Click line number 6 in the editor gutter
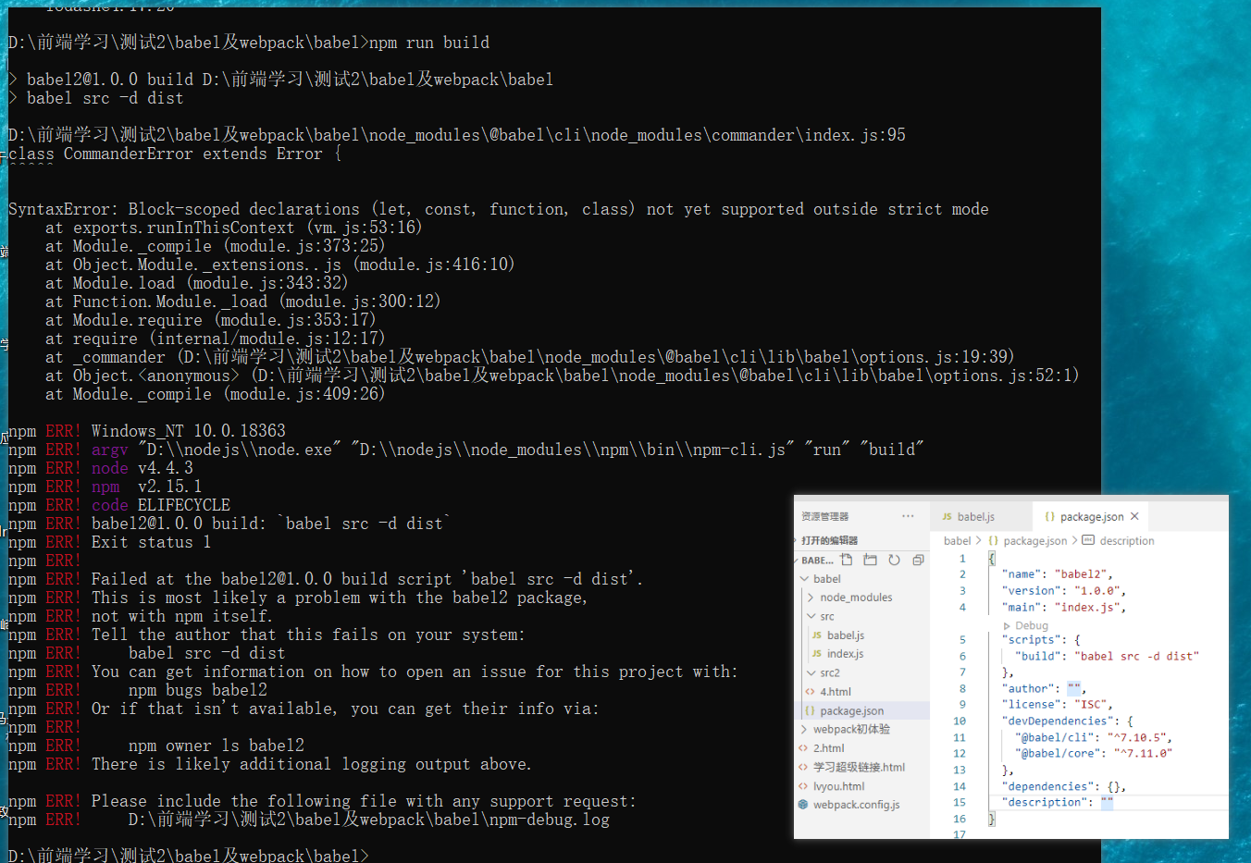The height and width of the screenshot is (863, 1251). click(962, 656)
